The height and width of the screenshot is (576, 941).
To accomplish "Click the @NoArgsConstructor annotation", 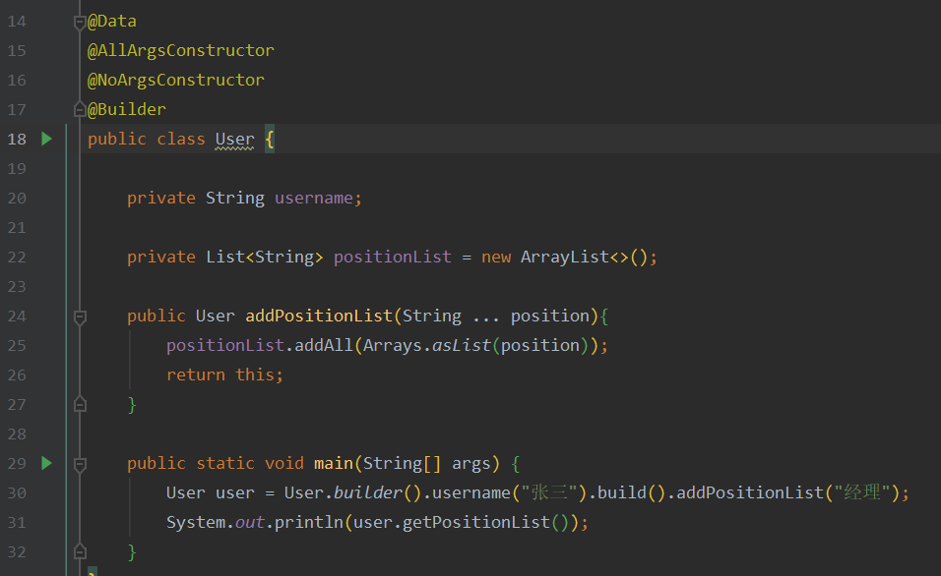I will point(176,81).
